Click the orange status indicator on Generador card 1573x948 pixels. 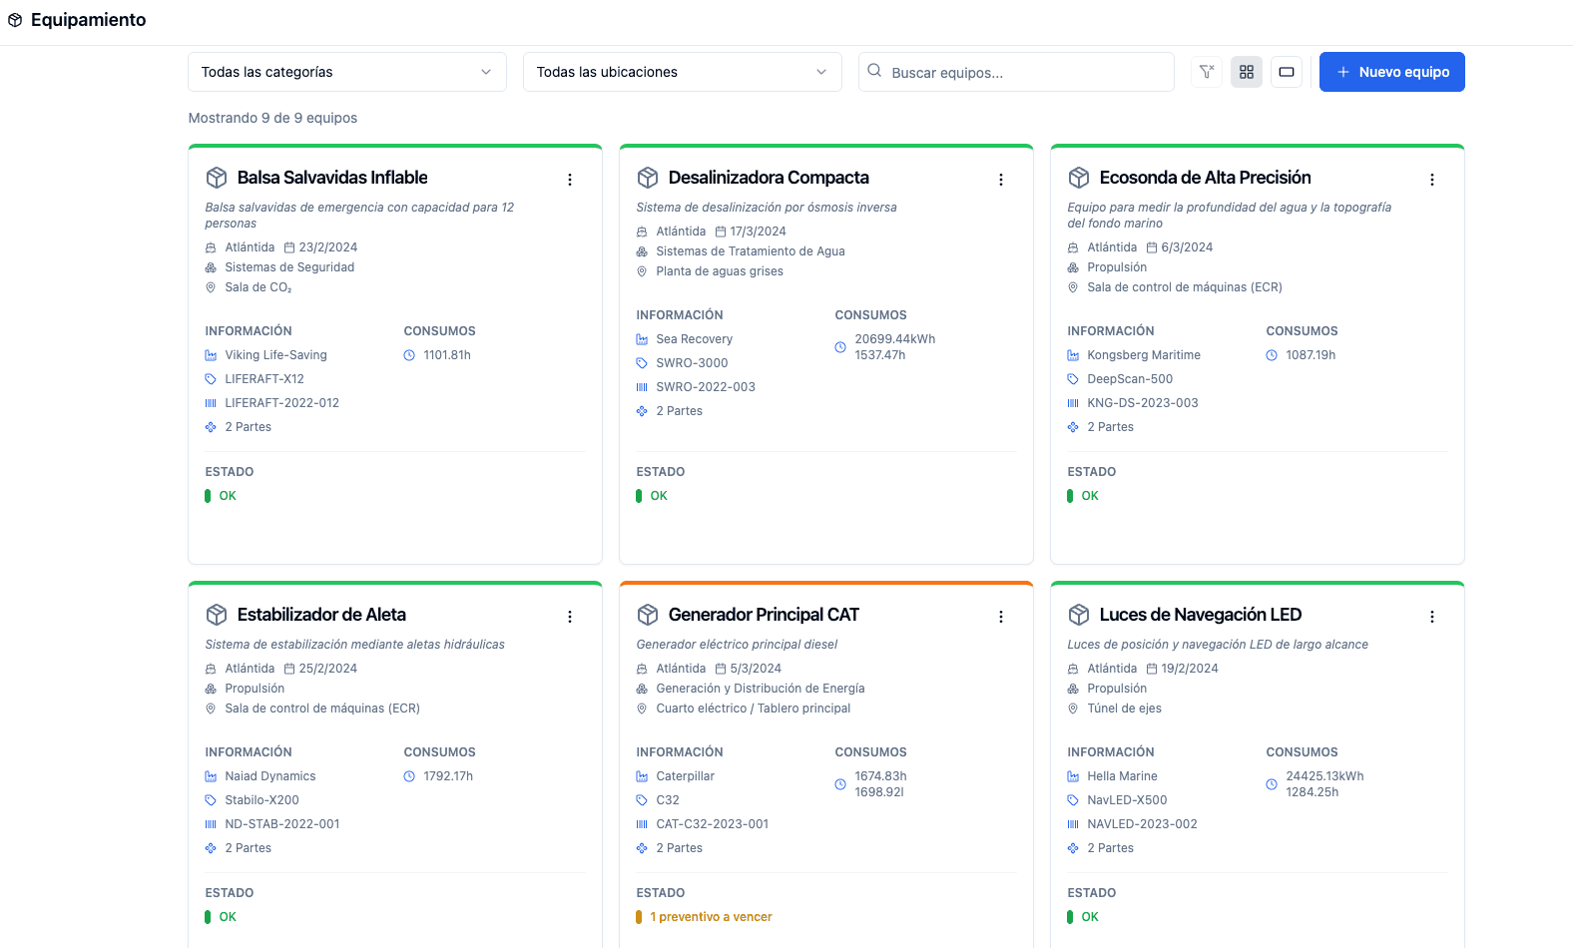pos(639,917)
